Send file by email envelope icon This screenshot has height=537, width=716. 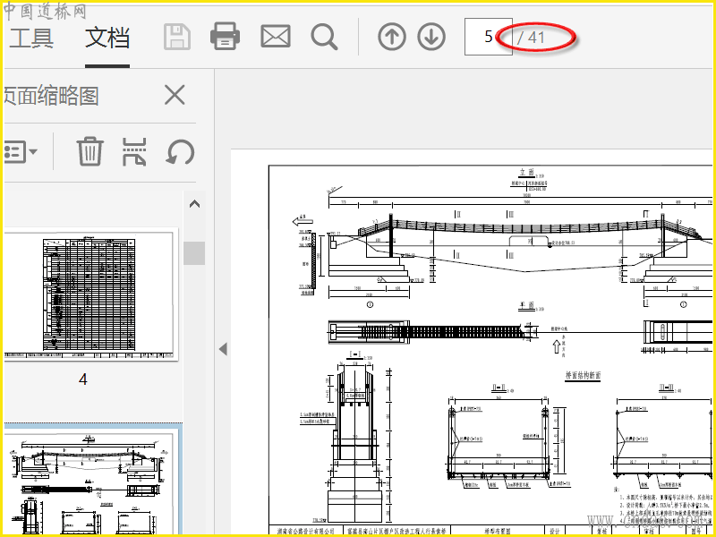[x=276, y=37]
